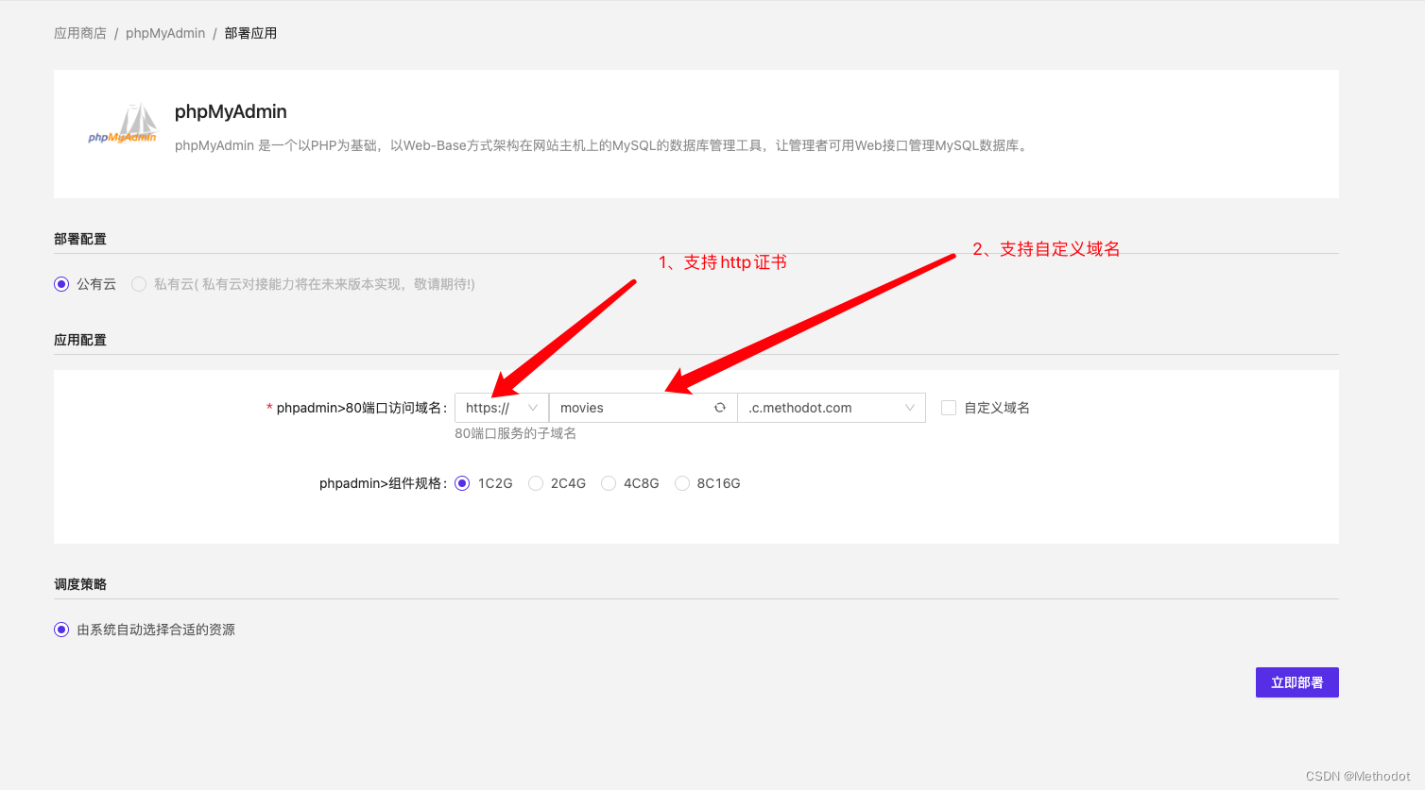Select the 2C4G component spec
This screenshot has height=790, width=1425.
536,483
